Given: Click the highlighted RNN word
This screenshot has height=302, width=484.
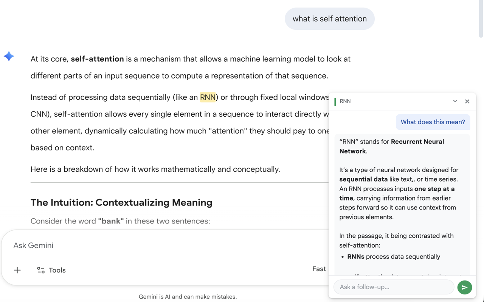Looking at the screenshot, I should coord(208,97).
